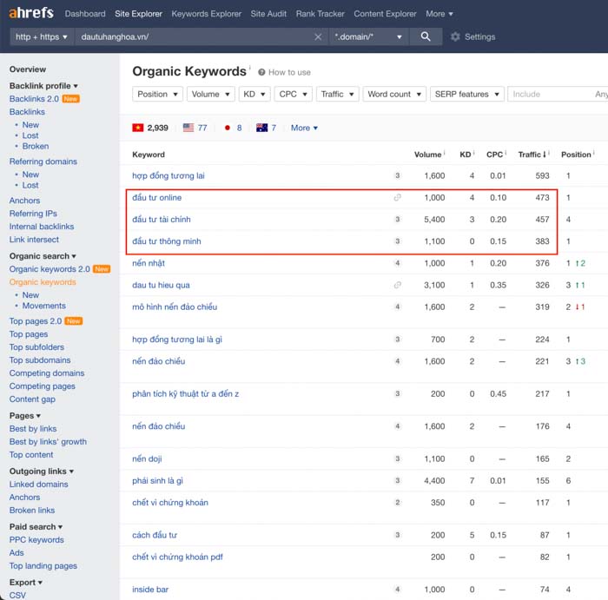Select the Japan flag with 8 keywords
This screenshot has height=600, width=608.
pos(233,128)
